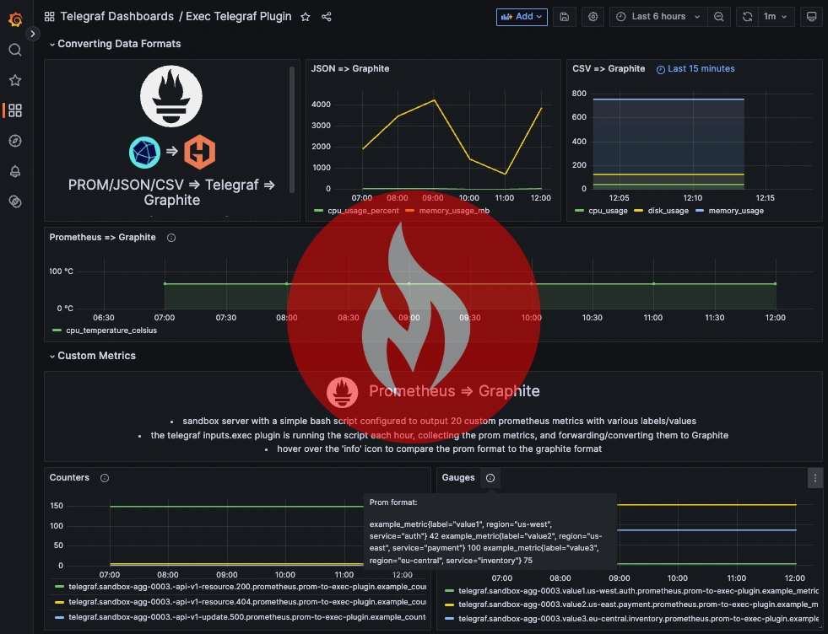Open the Gauges panel menu
This screenshot has height=634, width=828.
coord(814,477)
